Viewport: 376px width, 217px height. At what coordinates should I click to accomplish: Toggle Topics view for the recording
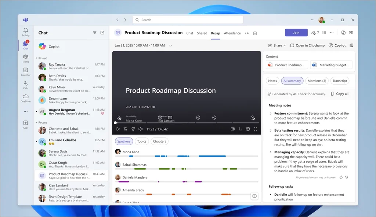click(x=141, y=141)
